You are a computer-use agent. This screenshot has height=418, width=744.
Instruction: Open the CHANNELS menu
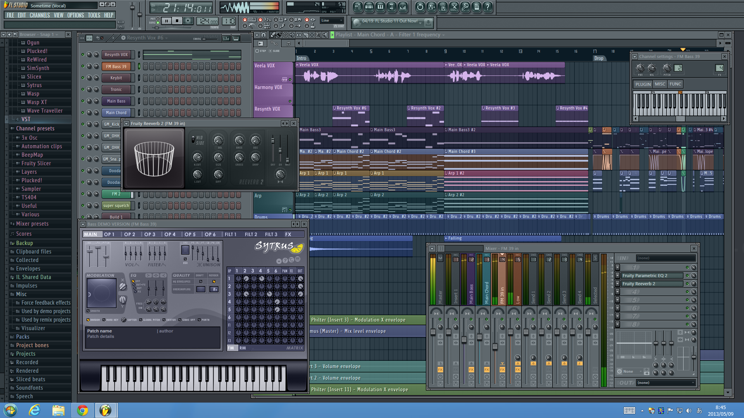coord(40,15)
